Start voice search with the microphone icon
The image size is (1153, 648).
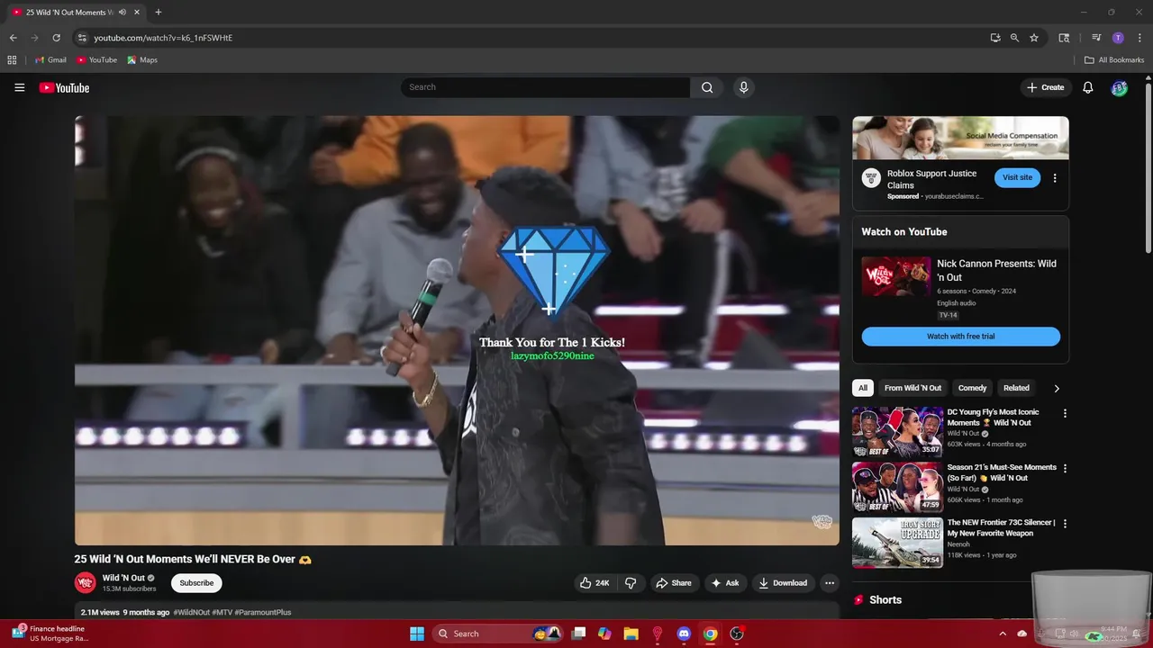(x=743, y=87)
